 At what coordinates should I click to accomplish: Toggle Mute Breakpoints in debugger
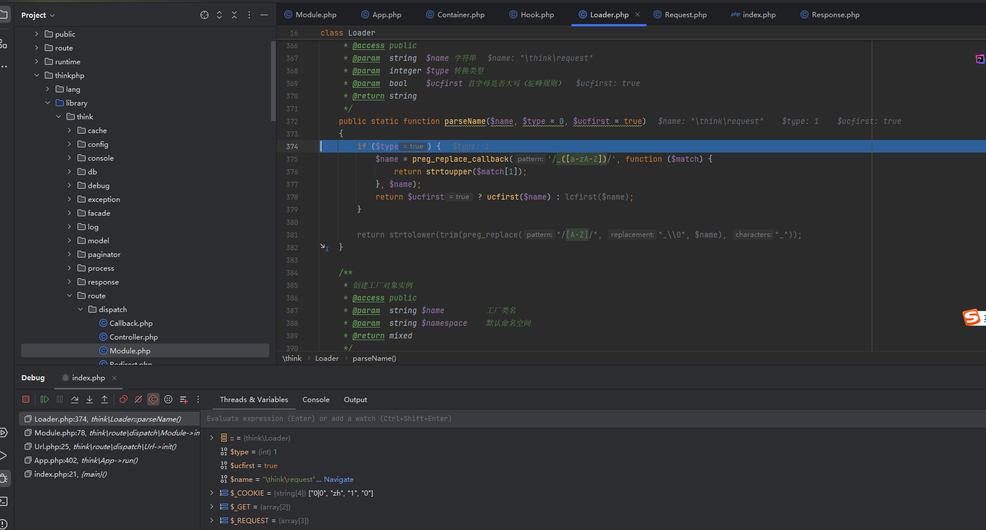[x=138, y=399]
